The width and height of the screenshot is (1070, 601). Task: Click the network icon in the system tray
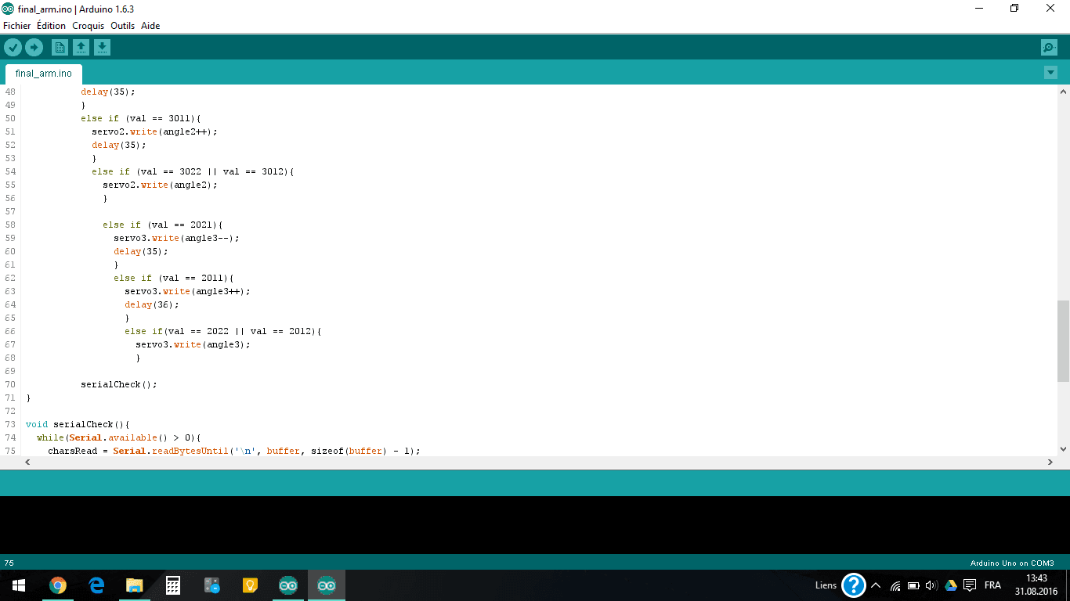[x=895, y=585]
